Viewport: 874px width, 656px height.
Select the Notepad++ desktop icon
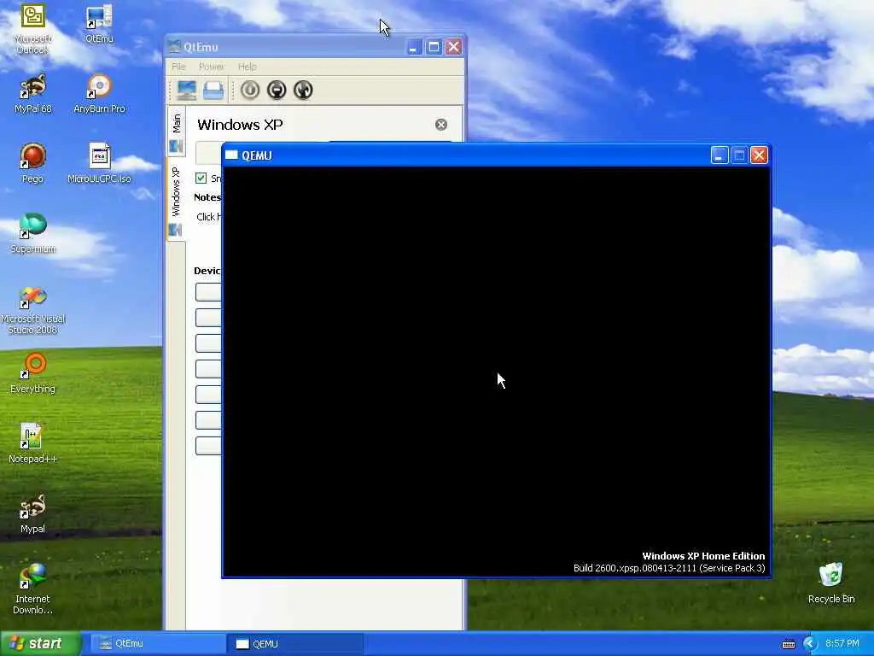coord(32,443)
